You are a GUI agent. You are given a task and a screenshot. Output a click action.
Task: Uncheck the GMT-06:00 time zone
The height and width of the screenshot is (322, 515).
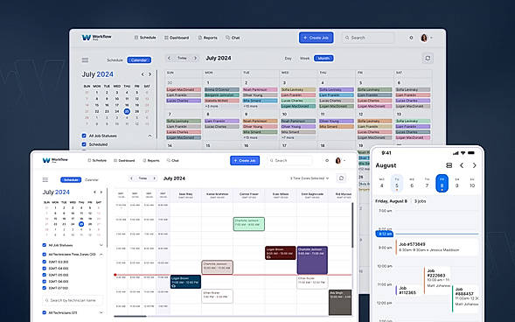(45, 282)
